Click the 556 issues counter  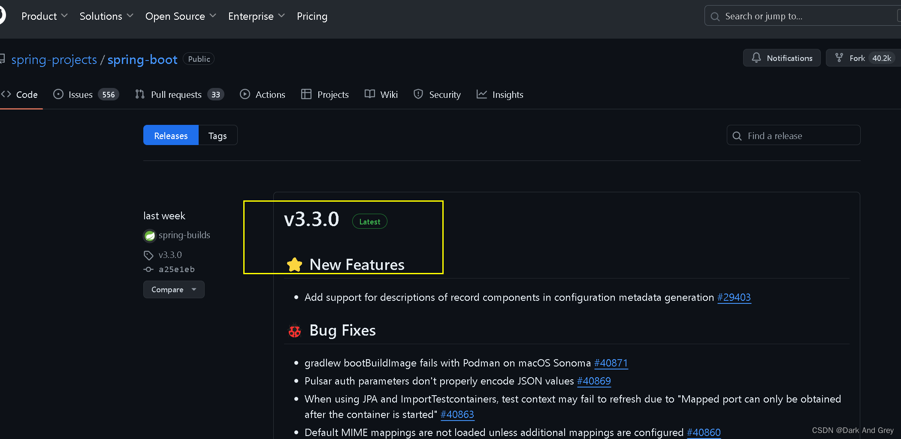[x=109, y=94]
